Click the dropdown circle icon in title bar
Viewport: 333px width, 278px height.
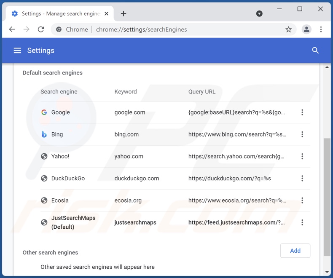click(x=259, y=13)
